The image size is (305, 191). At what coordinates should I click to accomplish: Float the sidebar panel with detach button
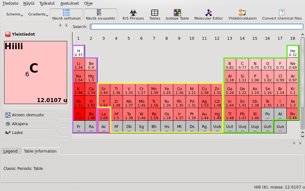[60, 25]
